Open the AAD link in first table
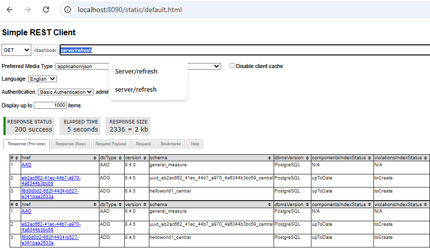The height and width of the screenshot is (250, 430). click(26, 165)
